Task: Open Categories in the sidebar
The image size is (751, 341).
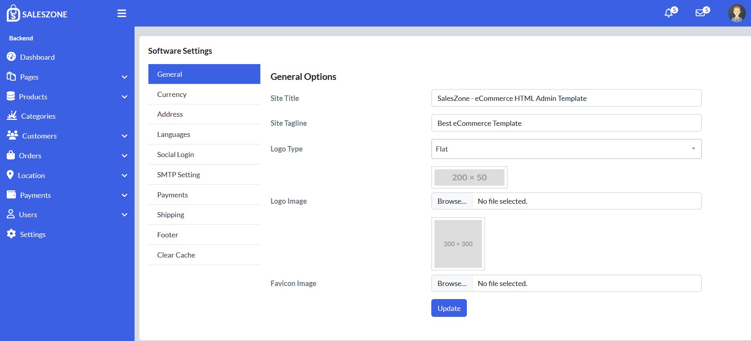Action: pos(38,116)
